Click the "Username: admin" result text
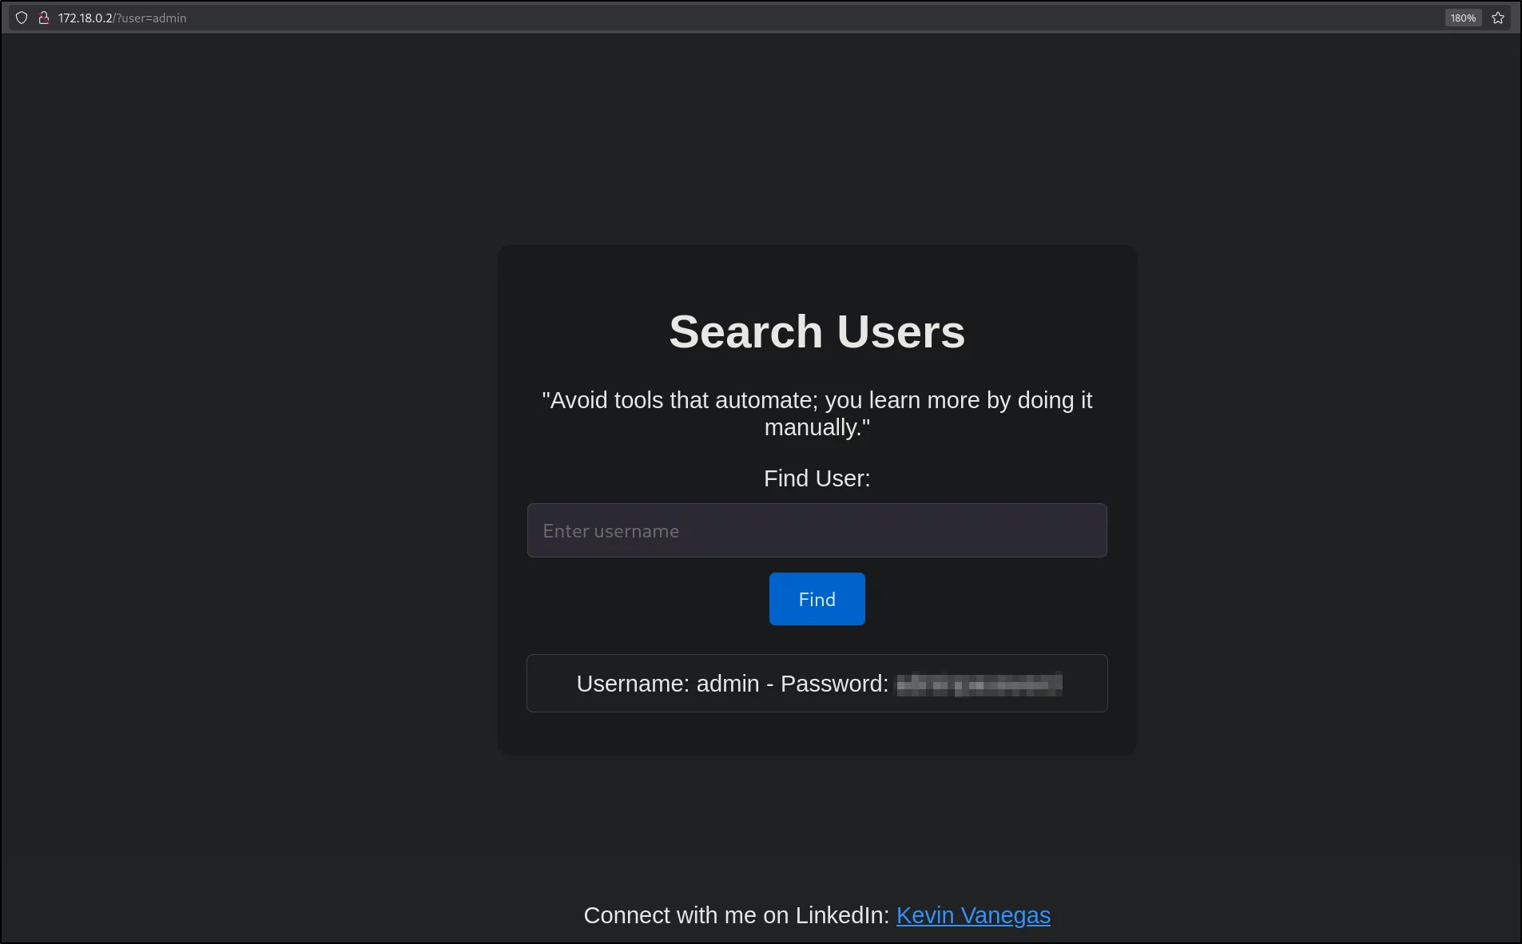 pyautogui.click(x=668, y=684)
